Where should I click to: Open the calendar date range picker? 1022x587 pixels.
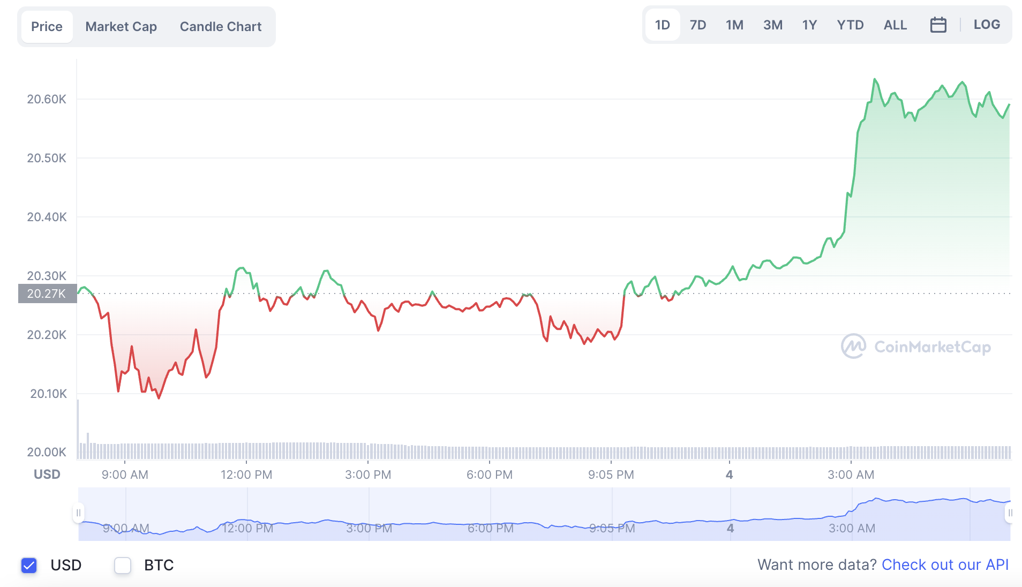(938, 25)
